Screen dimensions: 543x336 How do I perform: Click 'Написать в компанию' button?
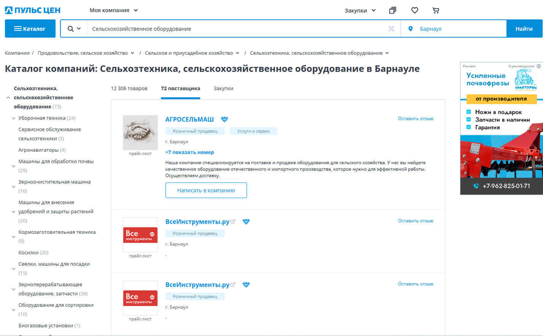206,190
